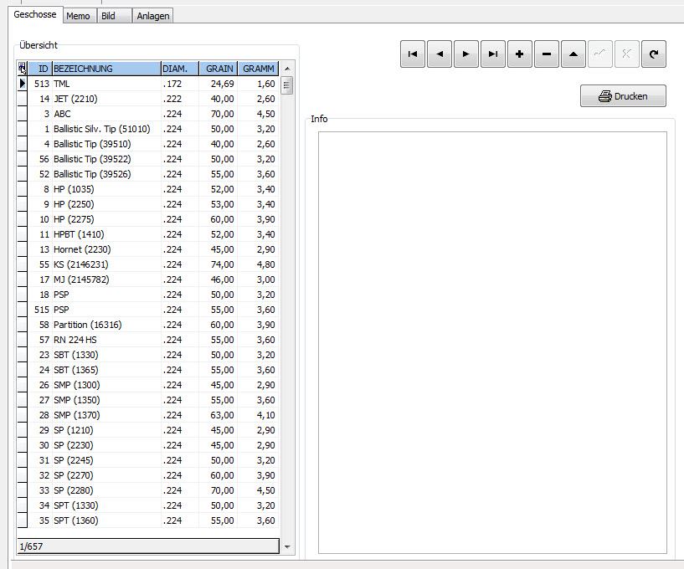Click the table scrollbar up arrow
The image size is (684, 569).
click(287, 69)
